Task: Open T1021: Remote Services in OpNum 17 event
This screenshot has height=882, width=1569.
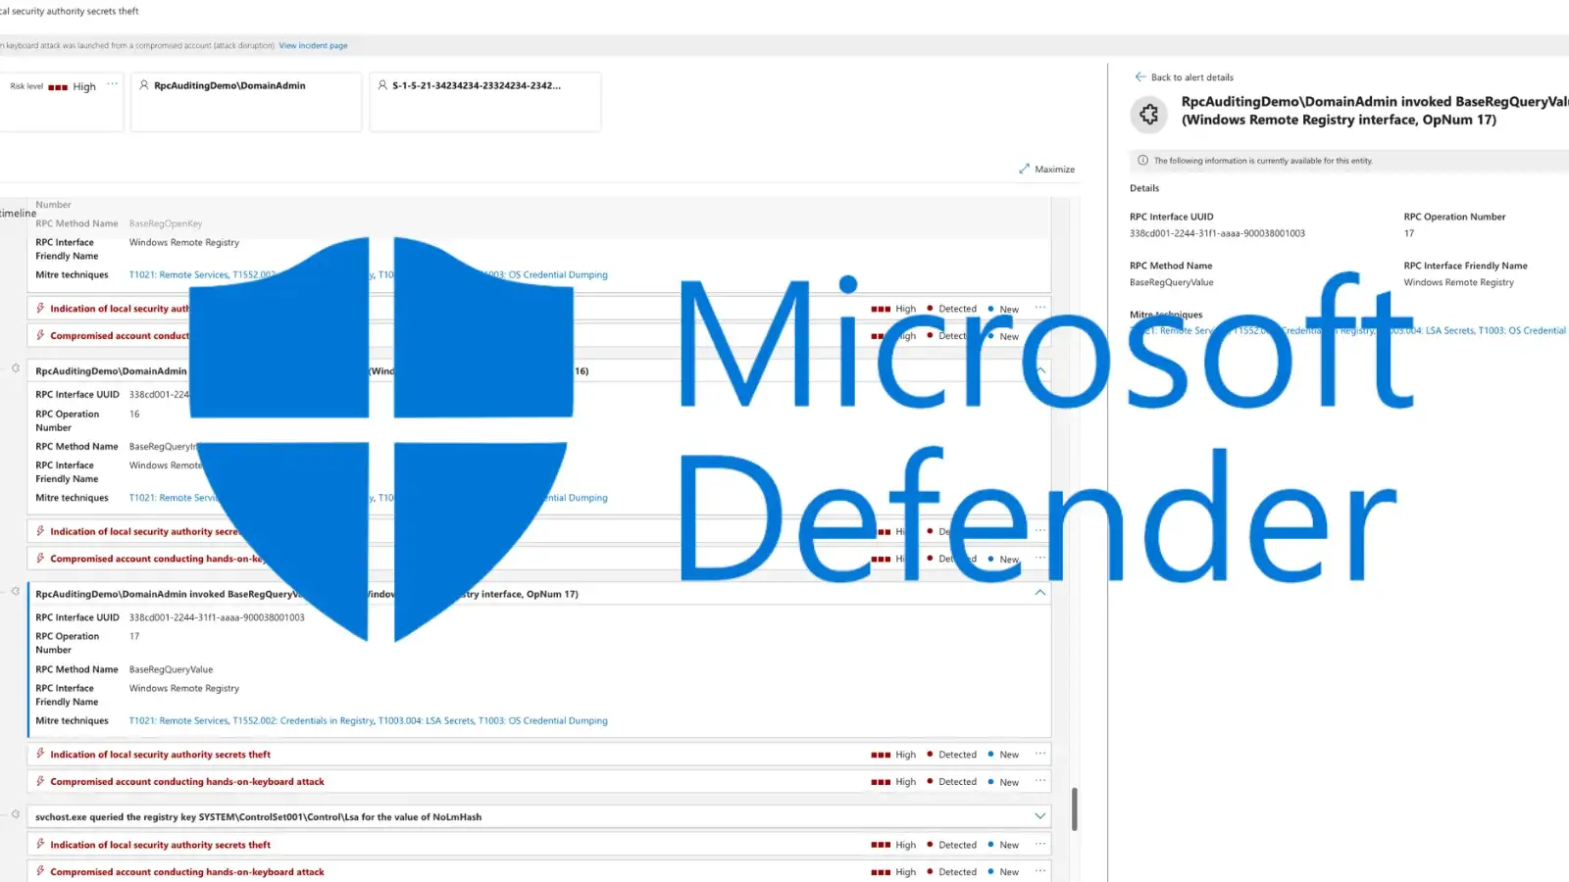Action: click(x=178, y=720)
